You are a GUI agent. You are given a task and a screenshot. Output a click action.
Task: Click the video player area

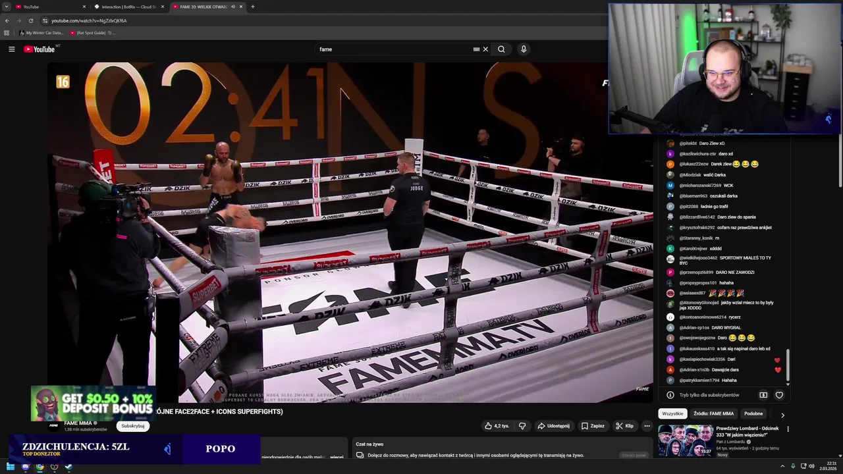coord(350,232)
